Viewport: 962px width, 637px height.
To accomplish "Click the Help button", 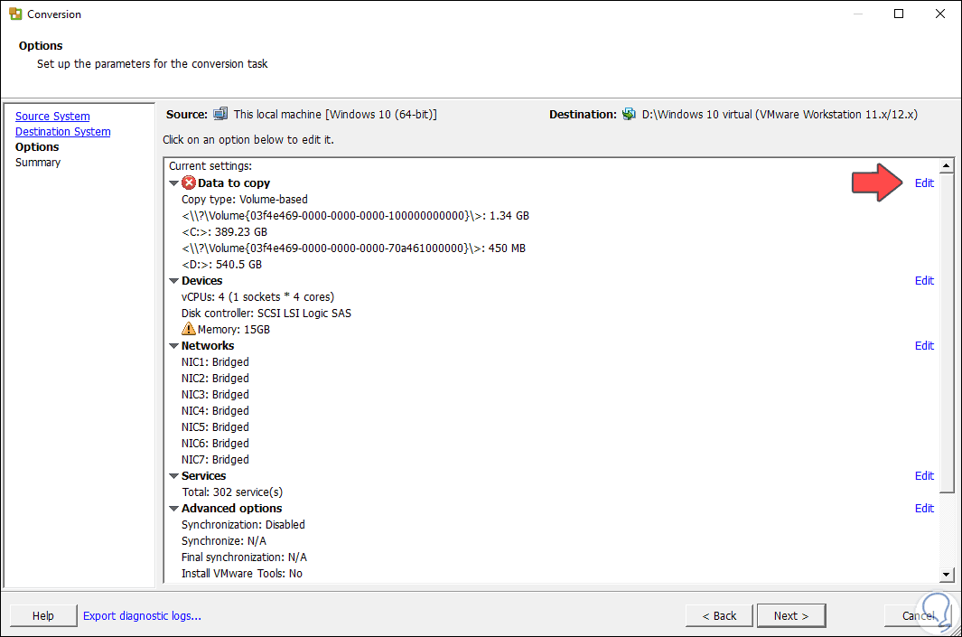I will (43, 616).
